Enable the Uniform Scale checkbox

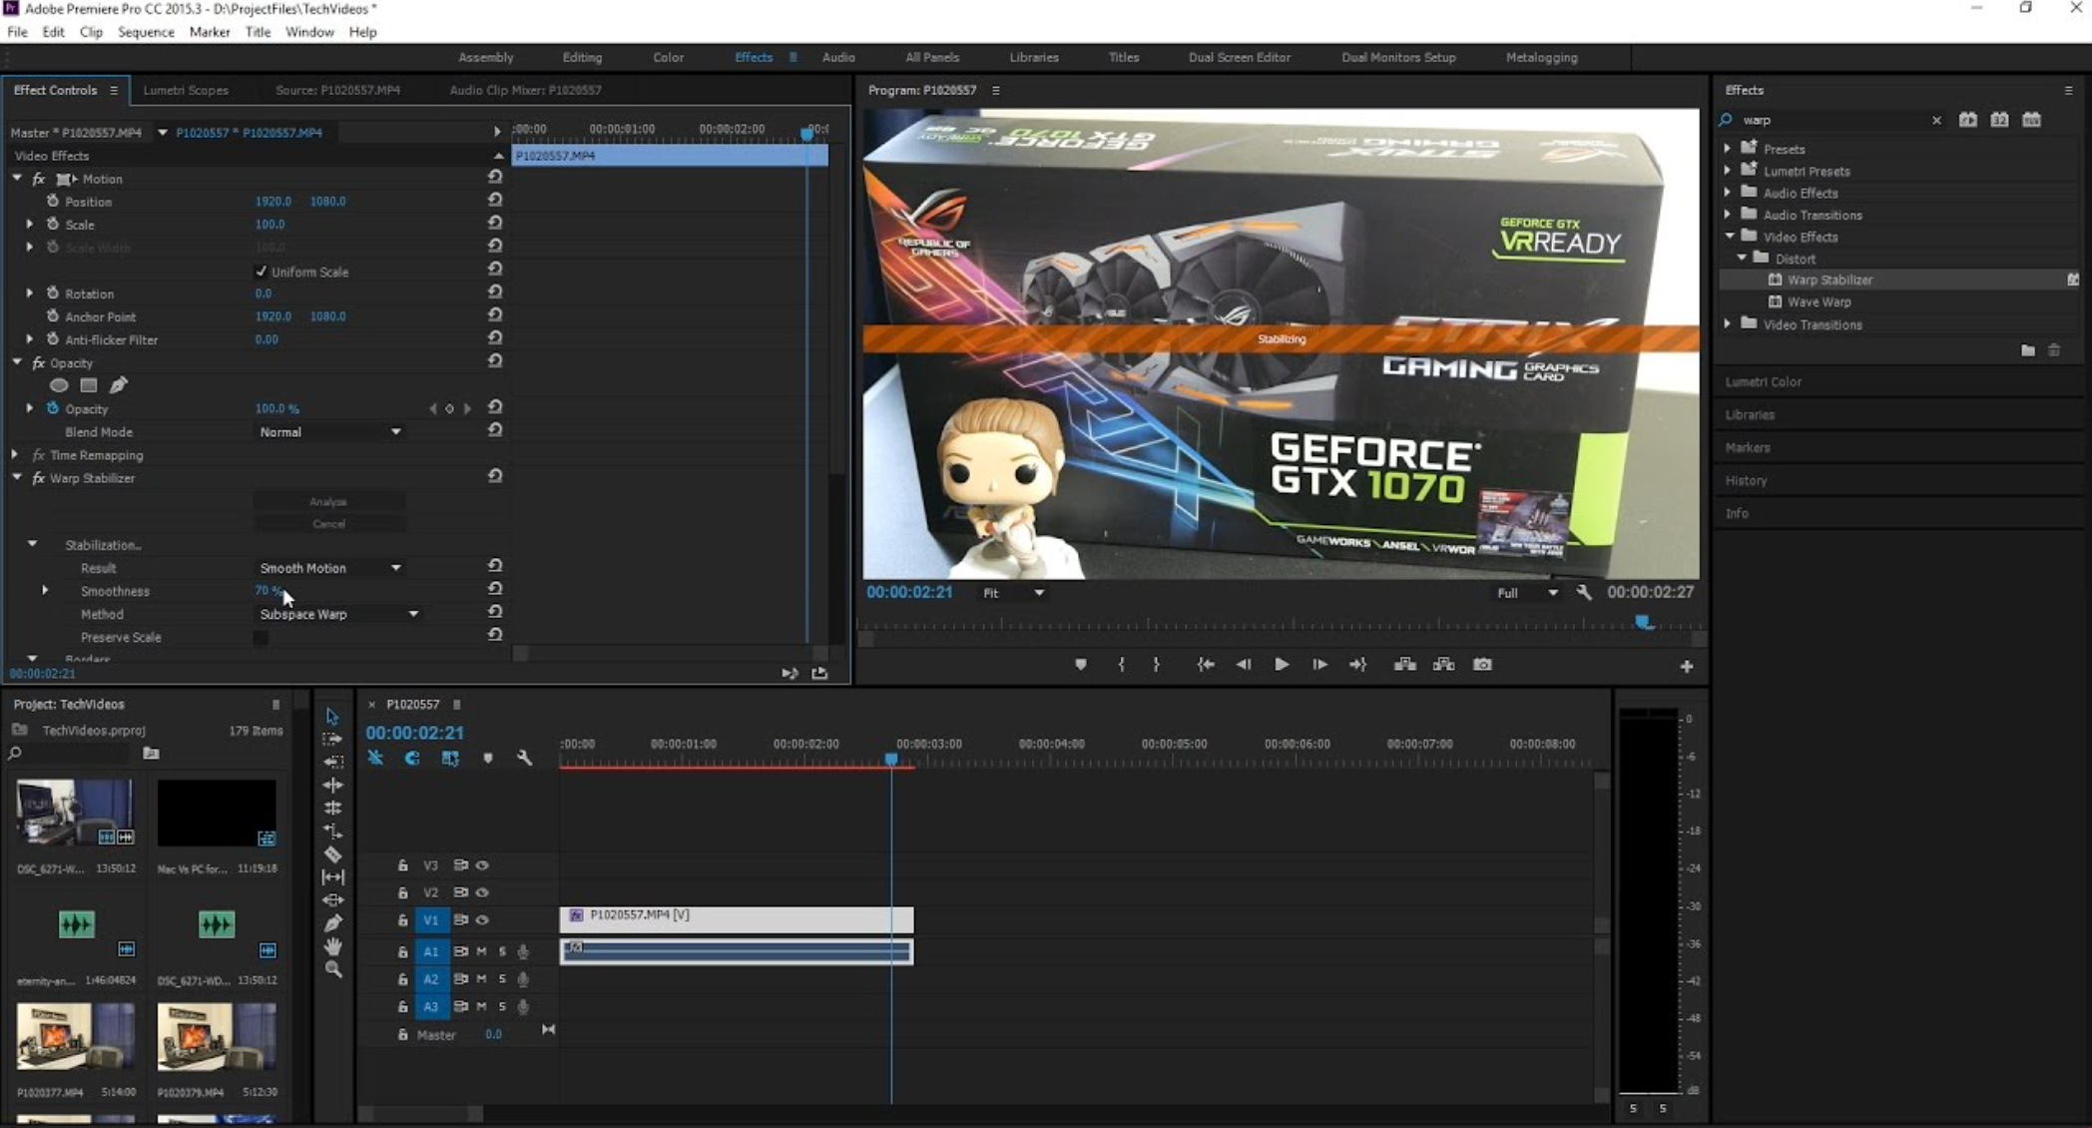pos(261,271)
